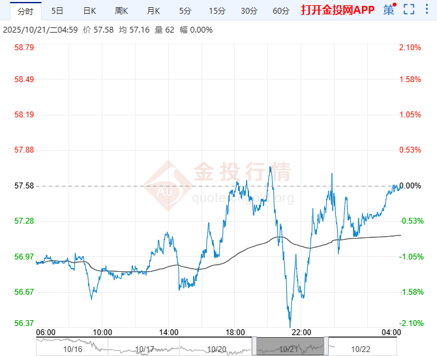Click the 幅 0.00% change readout
This screenshot has height=356, width=437.
[196, 30]
